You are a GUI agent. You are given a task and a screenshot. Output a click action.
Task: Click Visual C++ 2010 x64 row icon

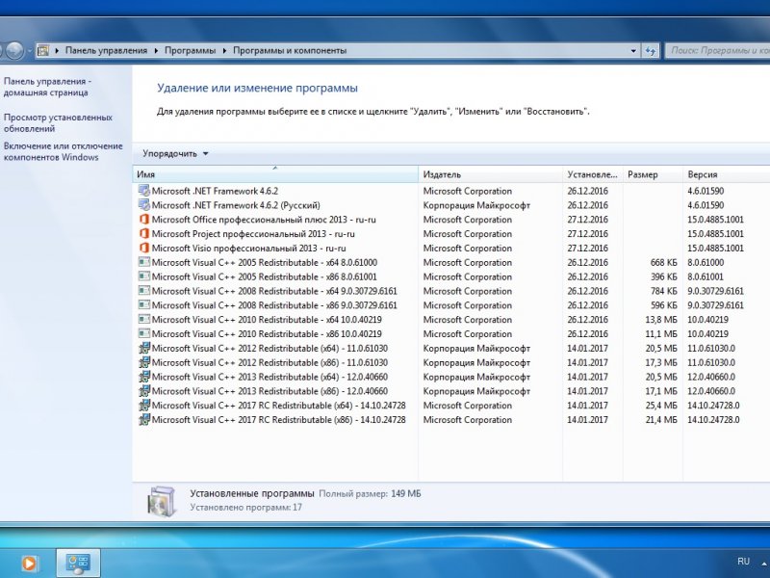coord(143,319)
